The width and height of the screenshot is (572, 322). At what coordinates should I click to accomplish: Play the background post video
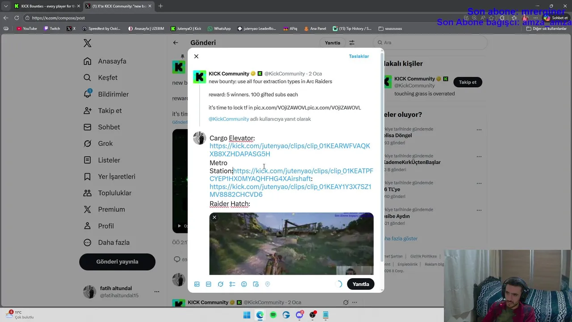coord(180,226)
